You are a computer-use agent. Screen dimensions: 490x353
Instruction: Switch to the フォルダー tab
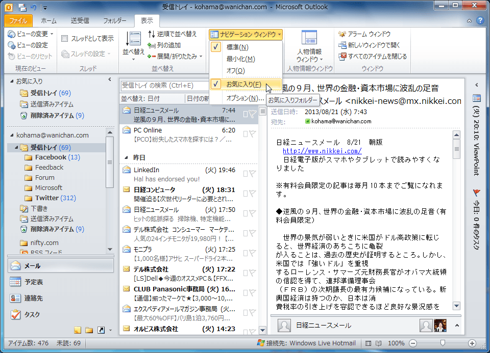(x=115, y=20)
